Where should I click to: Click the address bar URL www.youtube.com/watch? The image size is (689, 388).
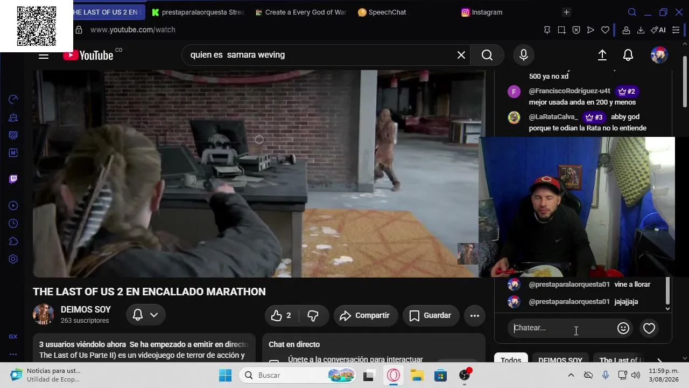click(133, 30)
